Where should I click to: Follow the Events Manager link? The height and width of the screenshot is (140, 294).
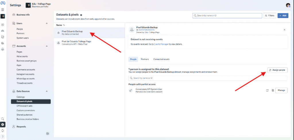(161, 44)
